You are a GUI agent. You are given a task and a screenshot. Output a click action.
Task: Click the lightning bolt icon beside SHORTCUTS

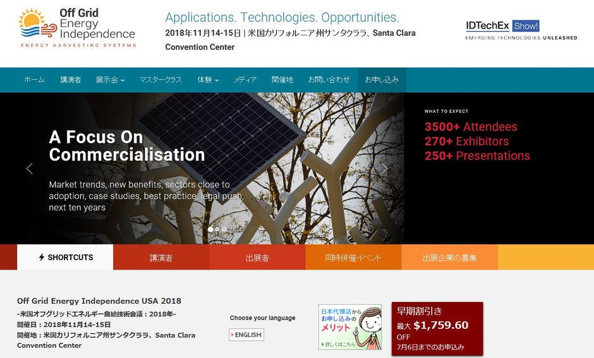(x=42, y=258)
